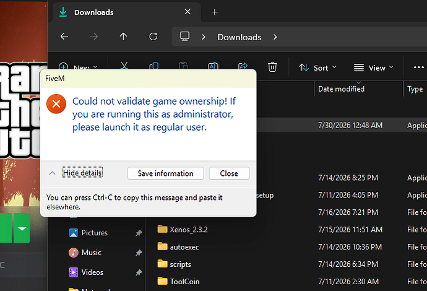This screenshot has height=291, width=427.
Task: Click the Back arrow in File Explorer
Action: (x=64, y=37)
